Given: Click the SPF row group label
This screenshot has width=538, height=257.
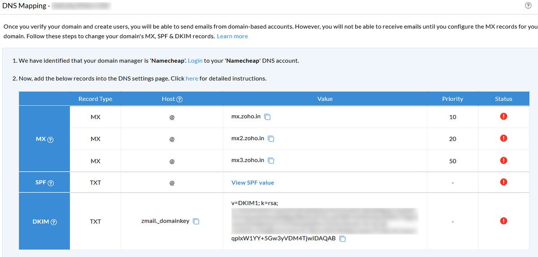Looking at the screenshot, I should 41,183.
